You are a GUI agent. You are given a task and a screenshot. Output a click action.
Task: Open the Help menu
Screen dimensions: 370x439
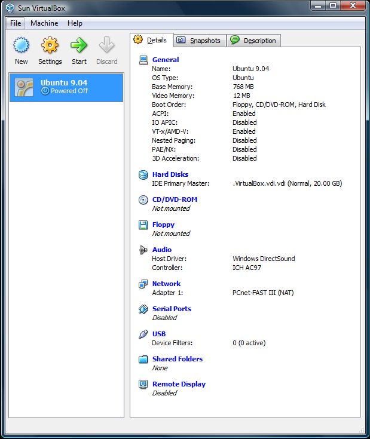click(x=75, y=23)
